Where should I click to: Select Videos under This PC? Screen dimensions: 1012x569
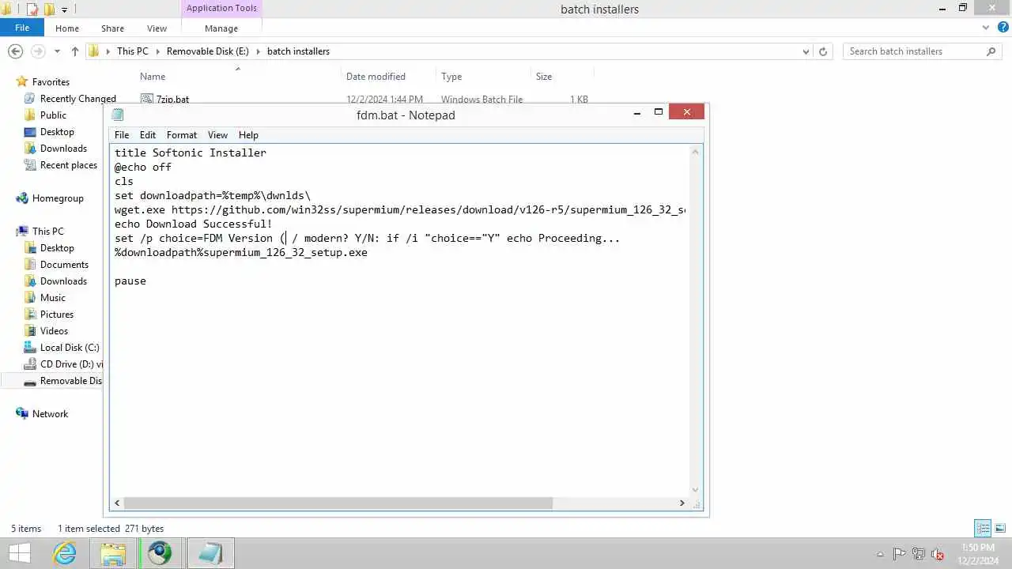46,331
